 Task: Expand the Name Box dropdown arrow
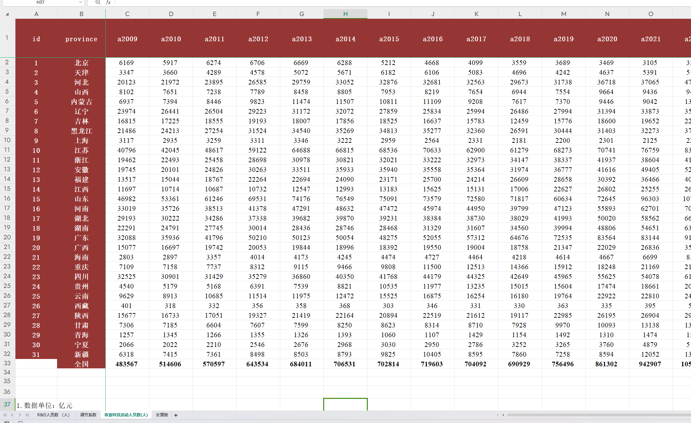tap(80, 2)
